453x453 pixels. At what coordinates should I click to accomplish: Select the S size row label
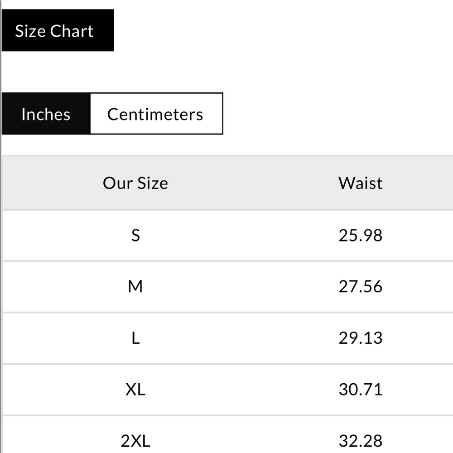click(135, 235)
